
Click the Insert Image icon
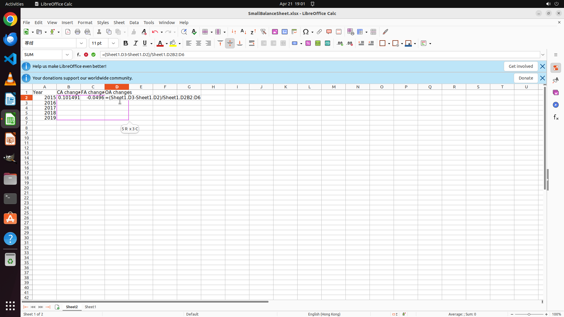[x=275, y=32]
